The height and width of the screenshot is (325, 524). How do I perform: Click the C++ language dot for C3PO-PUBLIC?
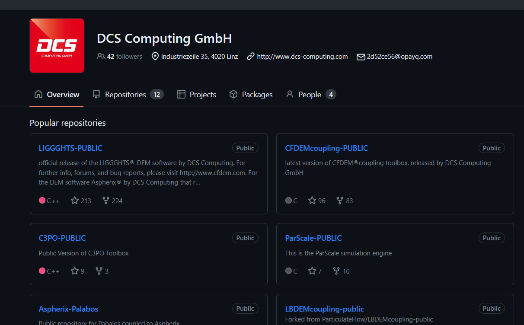point(42,271)
